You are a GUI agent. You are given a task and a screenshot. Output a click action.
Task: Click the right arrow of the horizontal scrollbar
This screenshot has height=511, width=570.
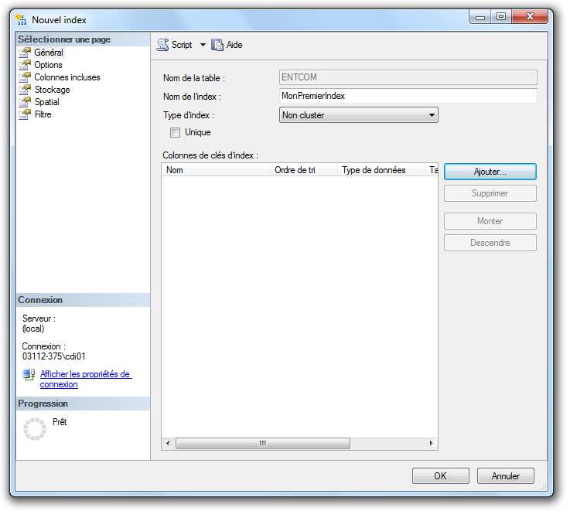[432, 444]
